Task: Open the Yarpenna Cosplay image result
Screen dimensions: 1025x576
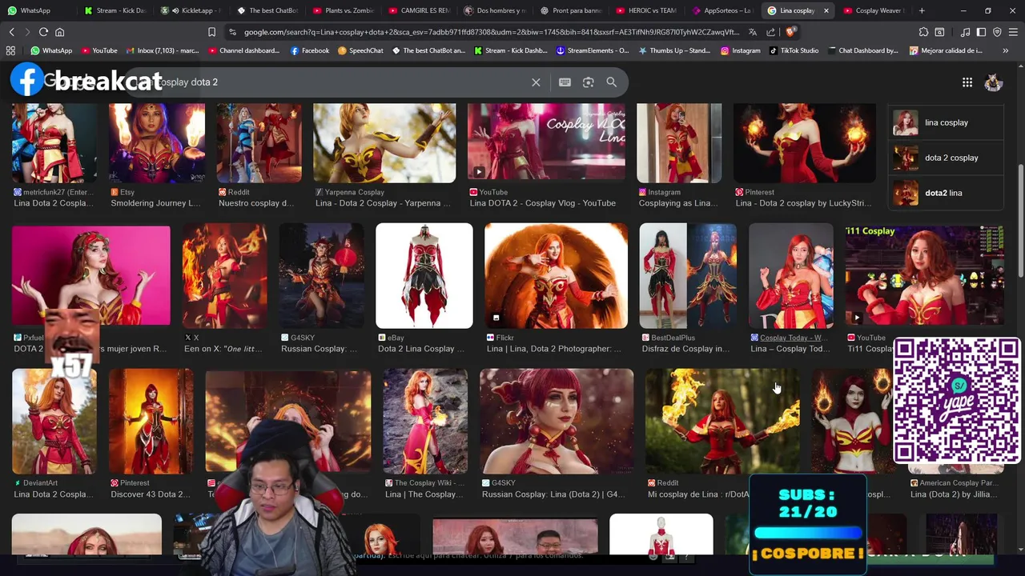Action: coord(384,143)
